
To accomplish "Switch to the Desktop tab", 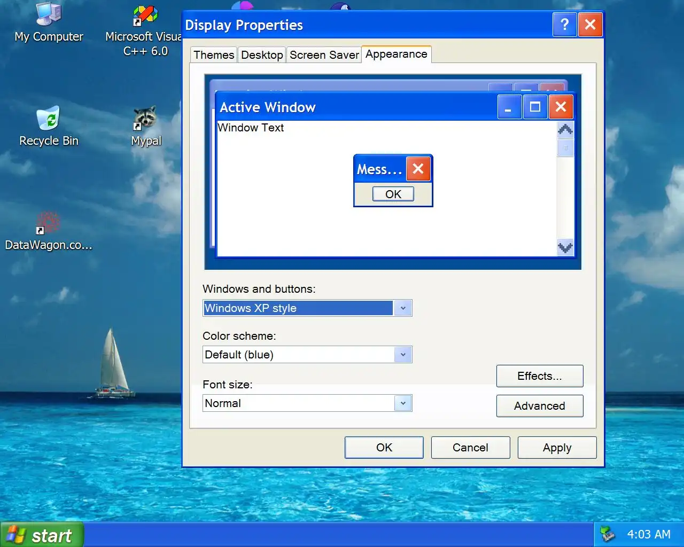I will pos(262,54).
